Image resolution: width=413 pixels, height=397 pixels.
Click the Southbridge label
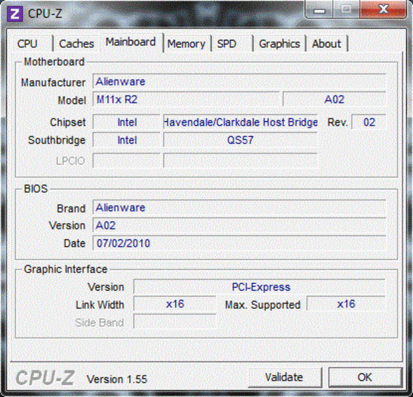(x=56, y=140)
